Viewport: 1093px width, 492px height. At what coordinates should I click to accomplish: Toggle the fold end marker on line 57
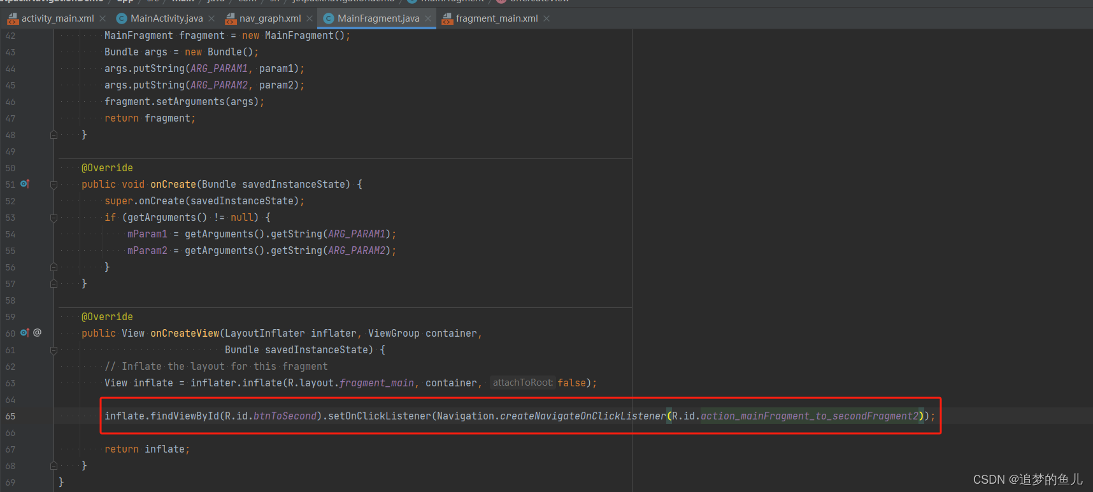pyautogui.click(x=54, y=284)
